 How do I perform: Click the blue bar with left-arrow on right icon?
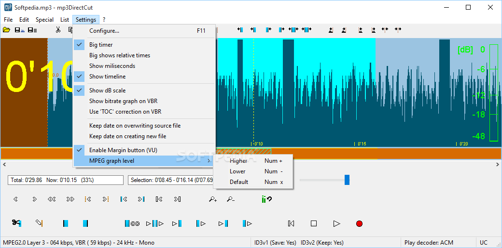tap(268, 29)
